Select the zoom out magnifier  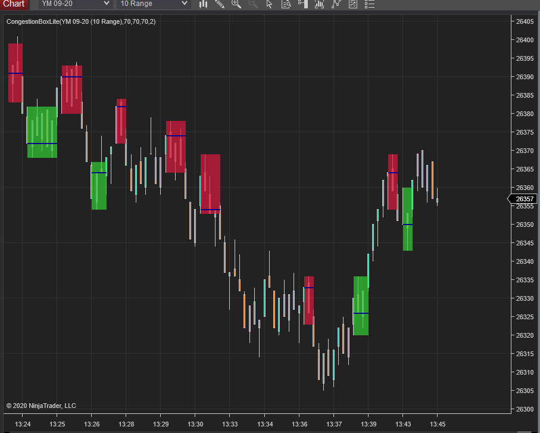tap(253, 4)
